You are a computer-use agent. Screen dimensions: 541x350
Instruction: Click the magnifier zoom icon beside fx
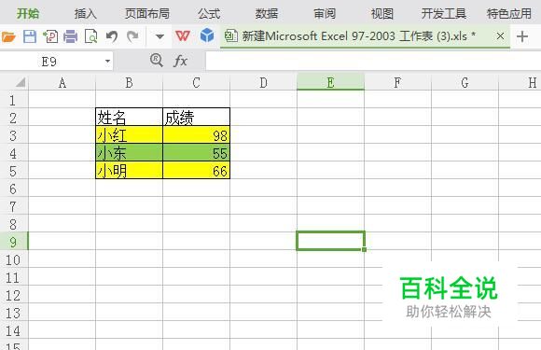tap(157, 61)
